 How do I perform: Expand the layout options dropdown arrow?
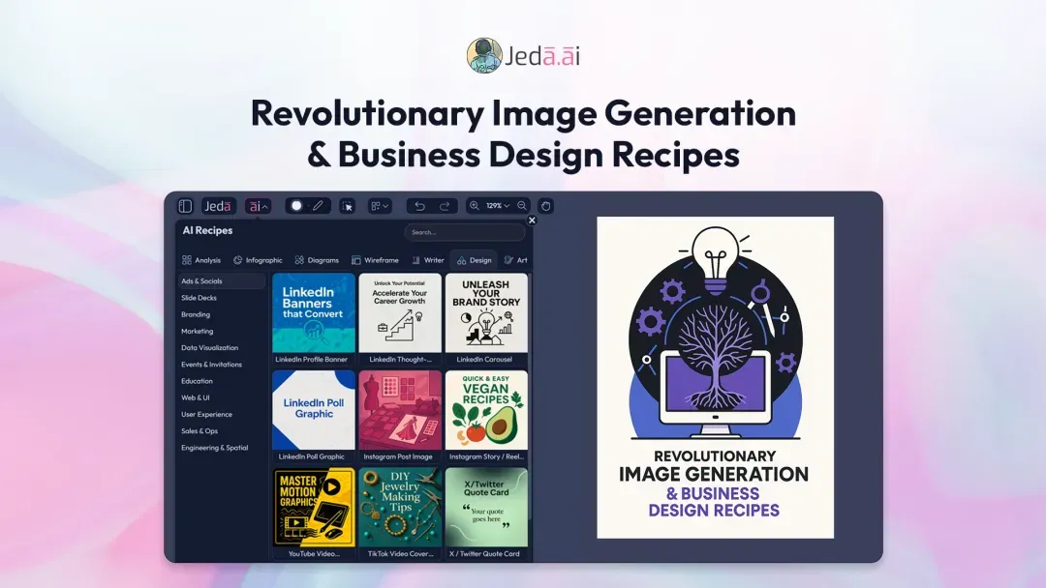(385, 205)
